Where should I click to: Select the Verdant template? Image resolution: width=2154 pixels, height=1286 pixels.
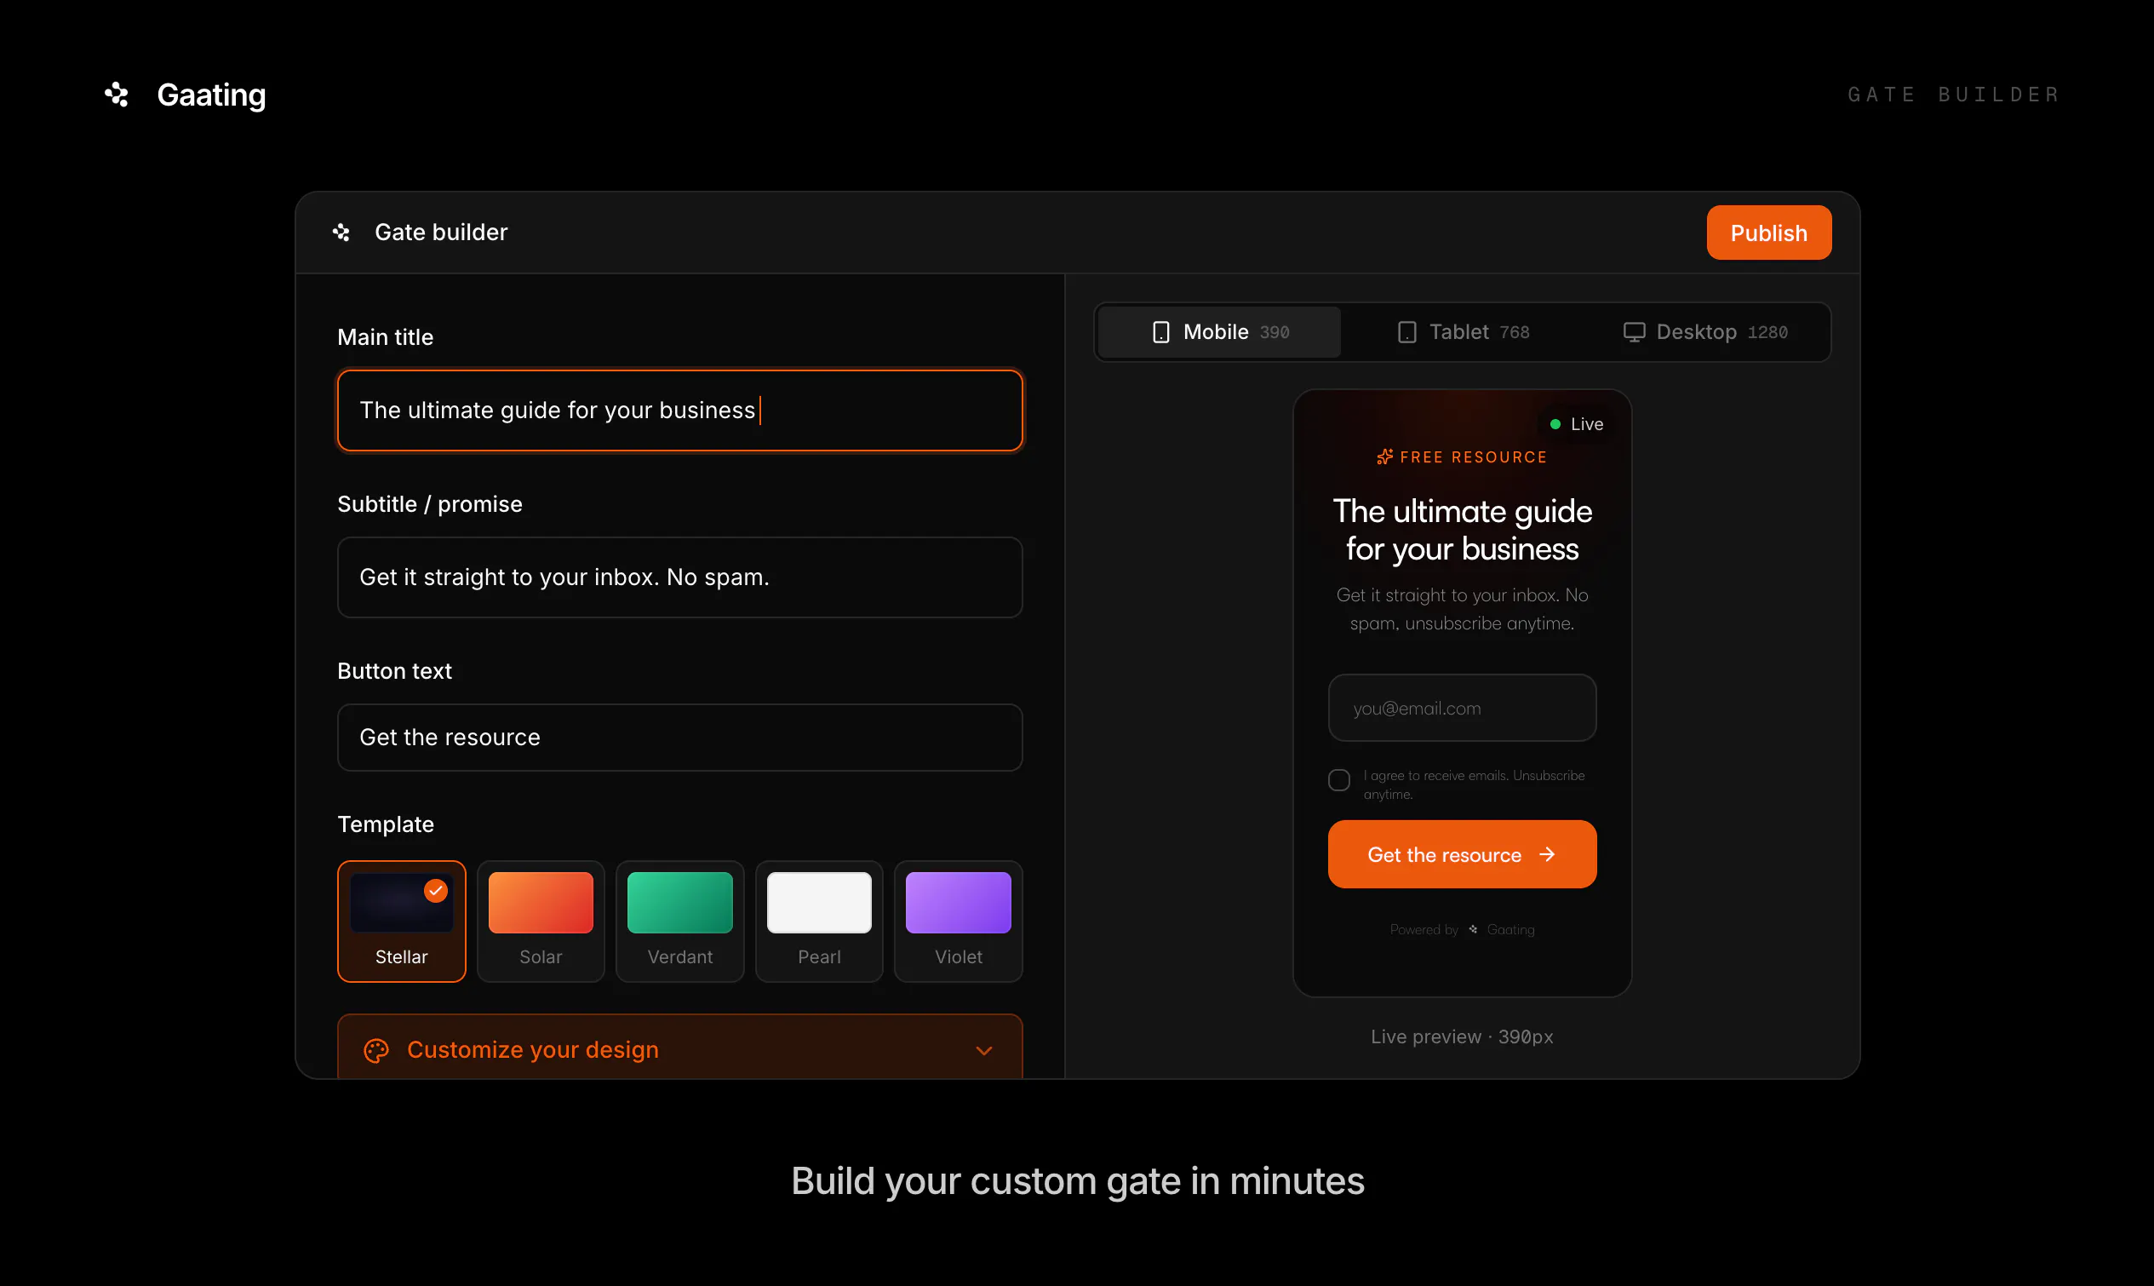(x=680, y=921)
